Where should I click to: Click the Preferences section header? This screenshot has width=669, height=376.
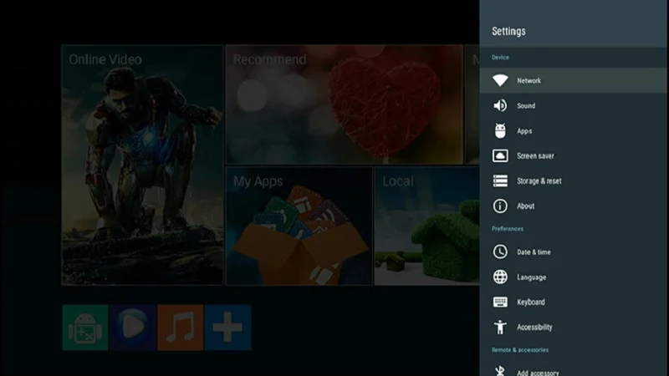pyautogui.click(x=508, y=229)
